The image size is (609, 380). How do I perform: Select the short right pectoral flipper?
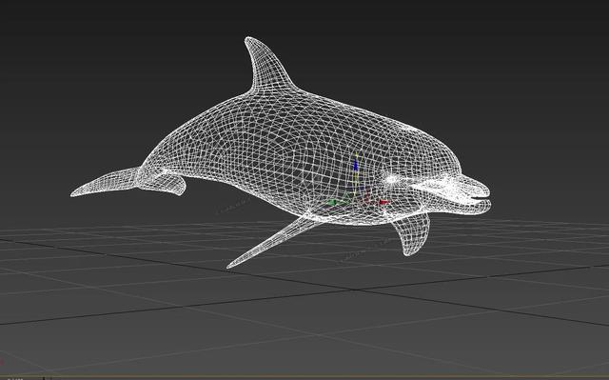tap(412, 234)
